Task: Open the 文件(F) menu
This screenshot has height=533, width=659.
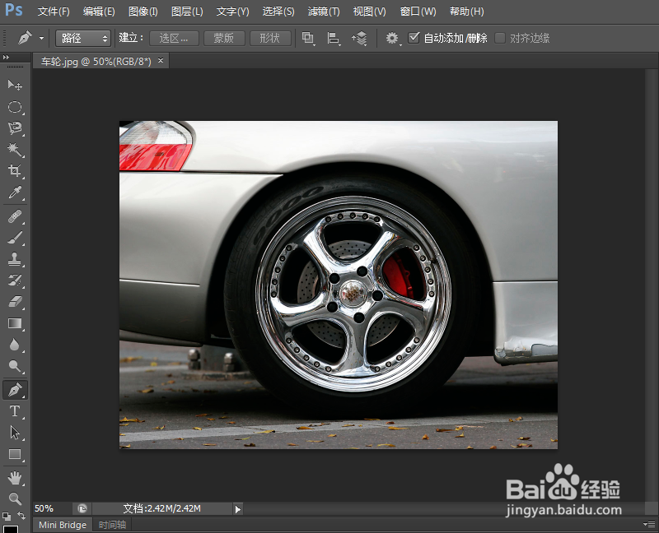Action: tap(54, 12)
